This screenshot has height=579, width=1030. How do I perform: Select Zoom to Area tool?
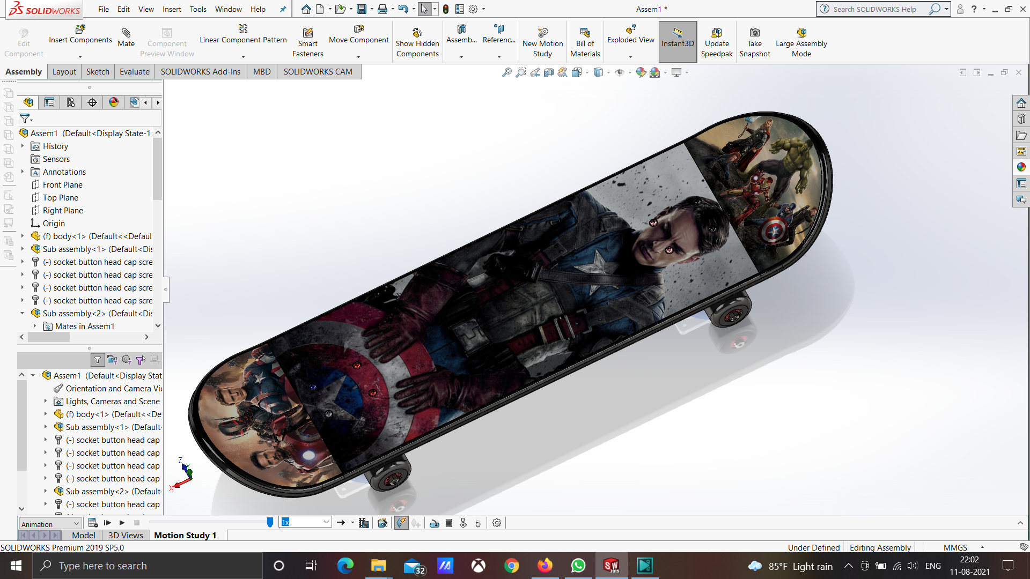520,72
